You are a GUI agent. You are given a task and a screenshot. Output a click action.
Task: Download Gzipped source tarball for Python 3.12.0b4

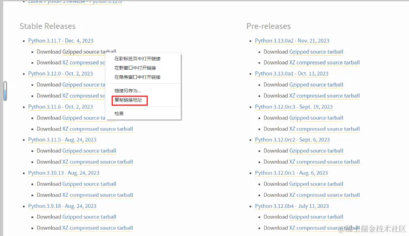[316, 217]
